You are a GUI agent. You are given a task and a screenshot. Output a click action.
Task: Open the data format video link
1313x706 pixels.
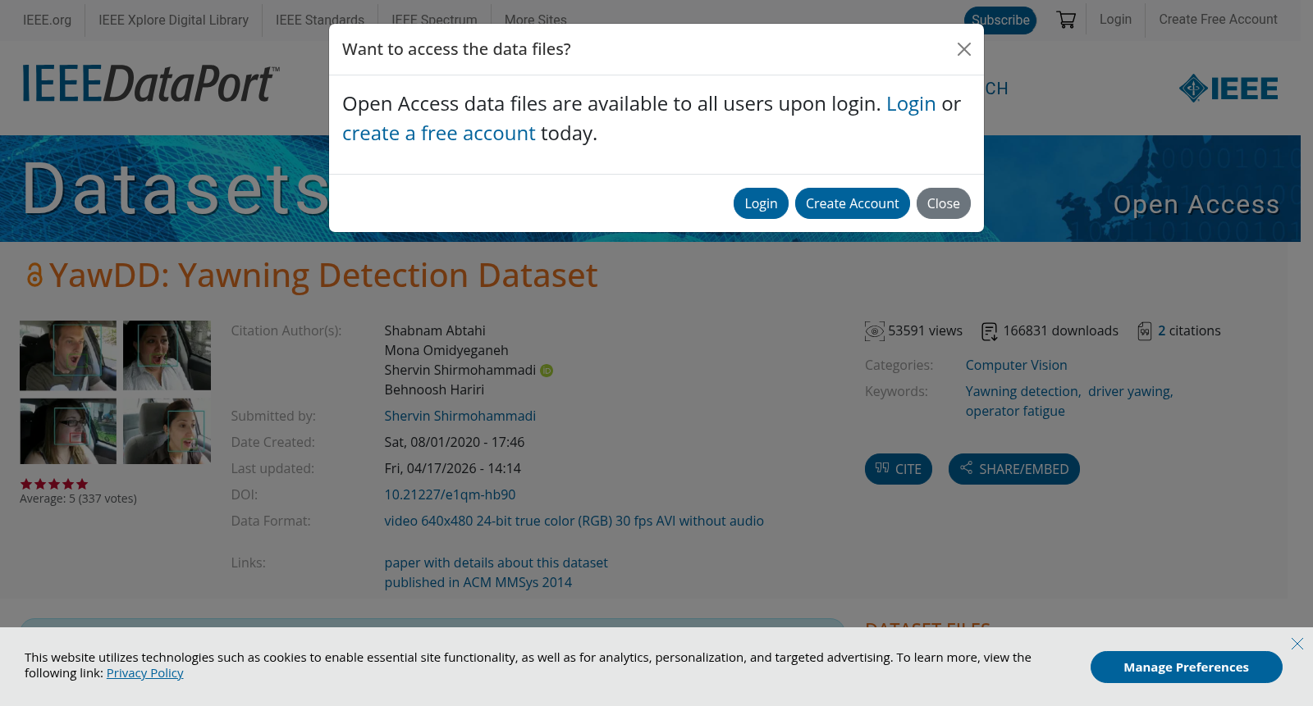574,522
